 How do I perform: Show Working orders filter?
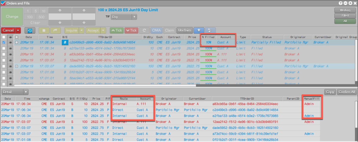(x=345, y=10)
